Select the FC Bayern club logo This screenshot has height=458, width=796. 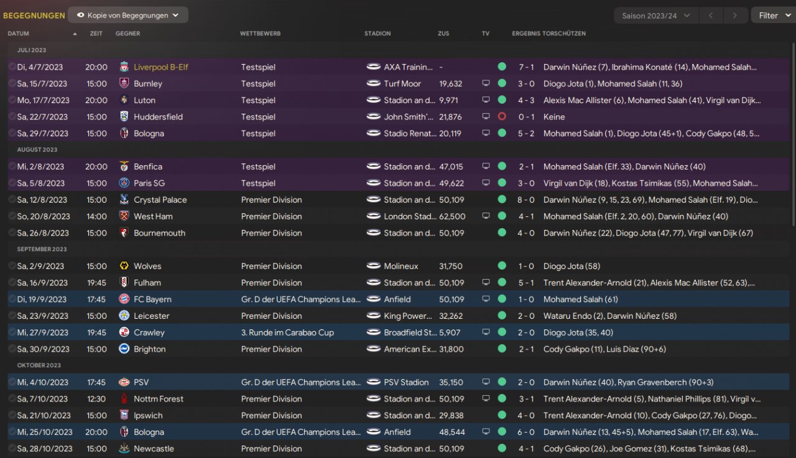(124, 300)
